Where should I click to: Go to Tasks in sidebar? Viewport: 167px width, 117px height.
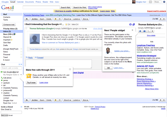pos(5,20)
